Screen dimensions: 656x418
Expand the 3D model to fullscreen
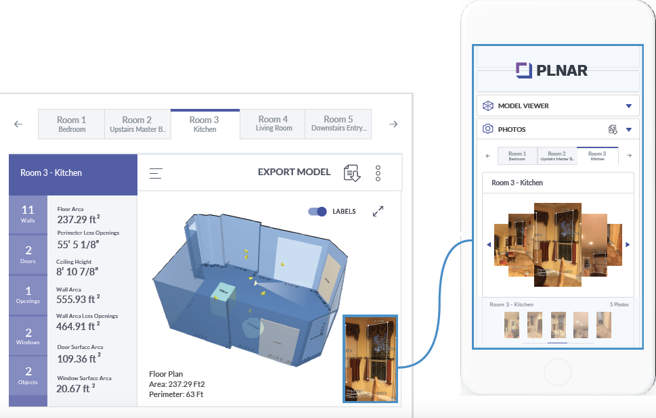(x=378, y=212)
